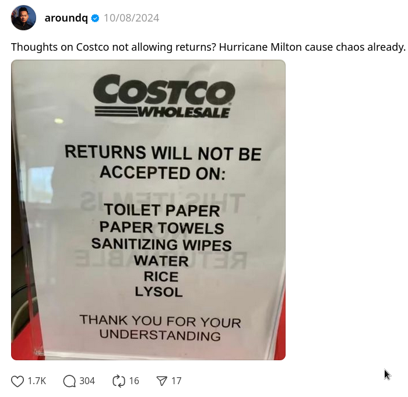The image size is (408, 397).
Task: Click the 16 reposts count
Action: pyautogui.click(x=134, y=381)
